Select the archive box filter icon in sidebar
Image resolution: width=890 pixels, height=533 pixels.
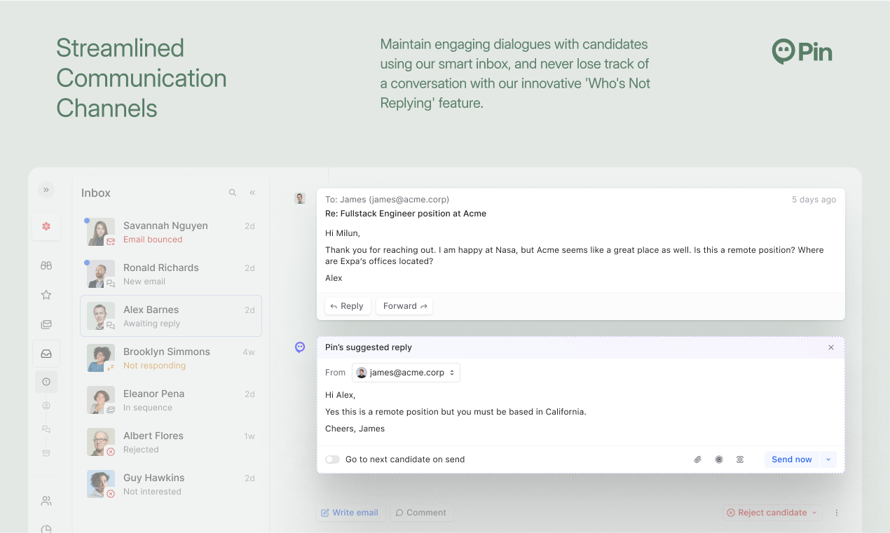[46, 453]
